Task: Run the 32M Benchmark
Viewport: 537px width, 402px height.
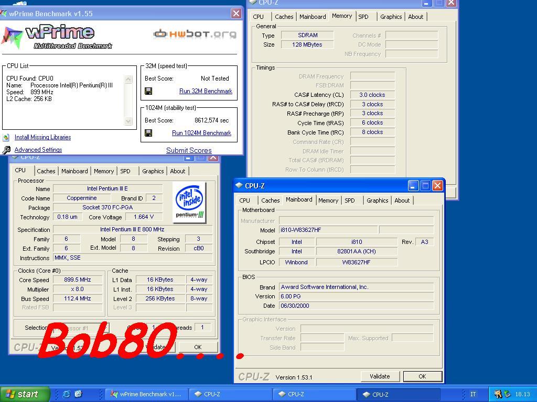Action: coord(206,91)
